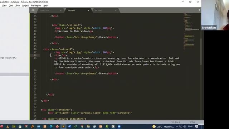Image resolution: width=229 pixels, height=129 pixels.
Task: Click line number 63 in the gutter
Action: point(35,110)
